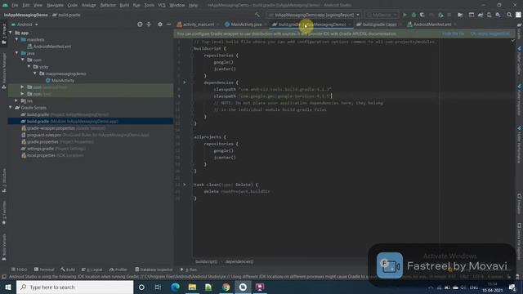Image resolution: width=523 pixels, height=294 pixels.
Task: Click the Make Project hammer icon
Action: click(257, 15)
